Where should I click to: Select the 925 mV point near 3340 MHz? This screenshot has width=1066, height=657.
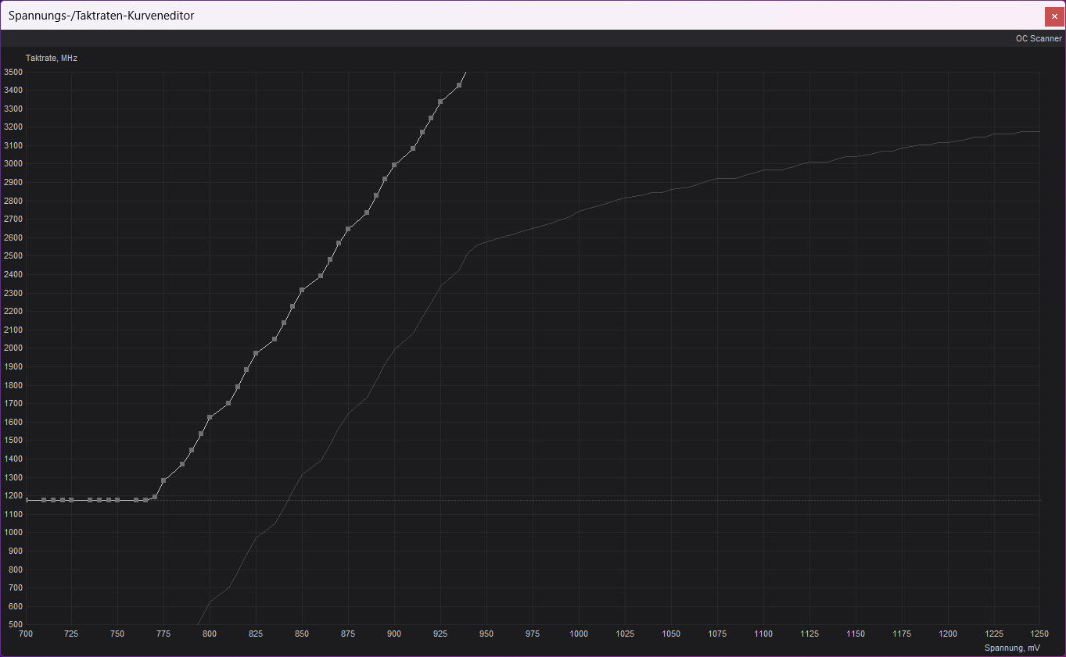440,102
